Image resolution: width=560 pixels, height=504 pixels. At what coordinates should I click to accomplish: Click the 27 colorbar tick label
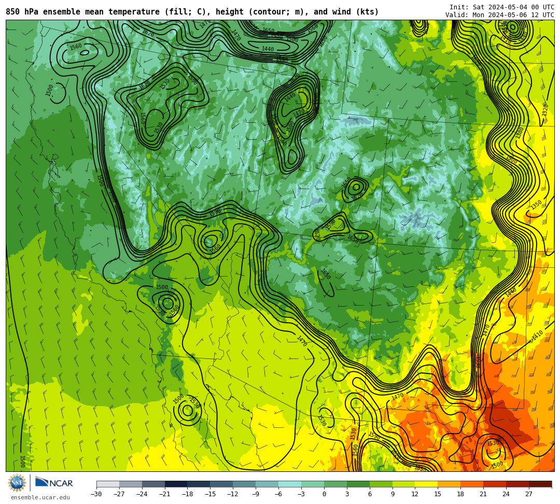click(x=529, y=494)
